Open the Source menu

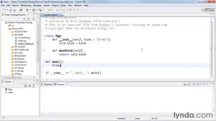pyautogui.click(x=15, y=5)
